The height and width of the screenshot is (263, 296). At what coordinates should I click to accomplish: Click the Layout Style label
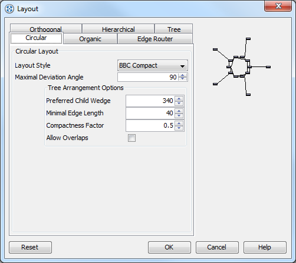coord(32,65)
